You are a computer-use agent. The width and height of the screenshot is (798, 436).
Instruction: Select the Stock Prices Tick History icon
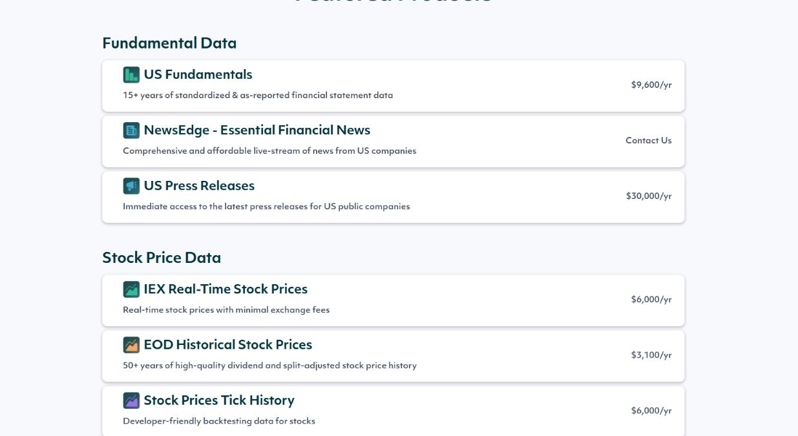(x=131, y=400)
